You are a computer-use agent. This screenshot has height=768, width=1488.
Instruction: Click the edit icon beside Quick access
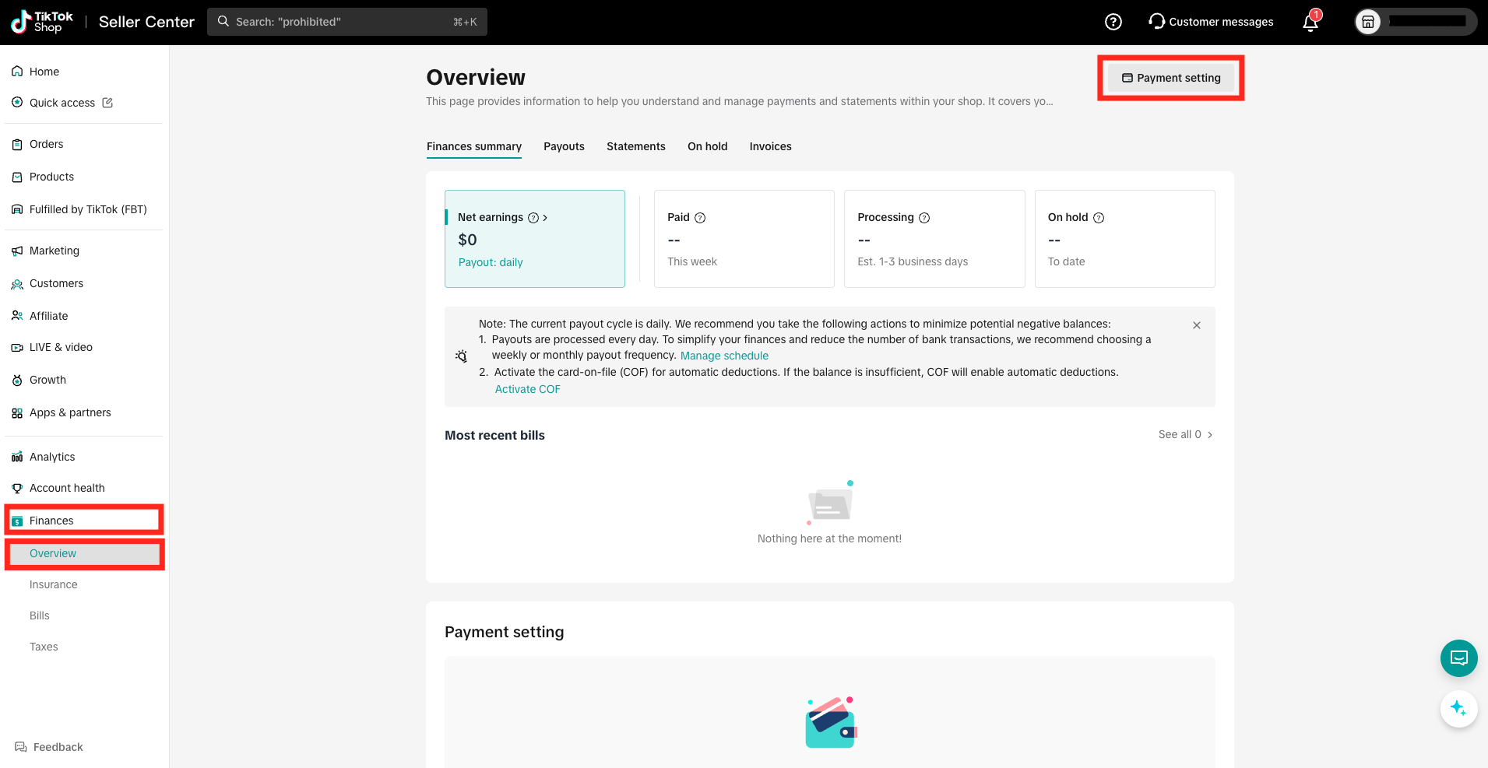click(x=107, y=103)
